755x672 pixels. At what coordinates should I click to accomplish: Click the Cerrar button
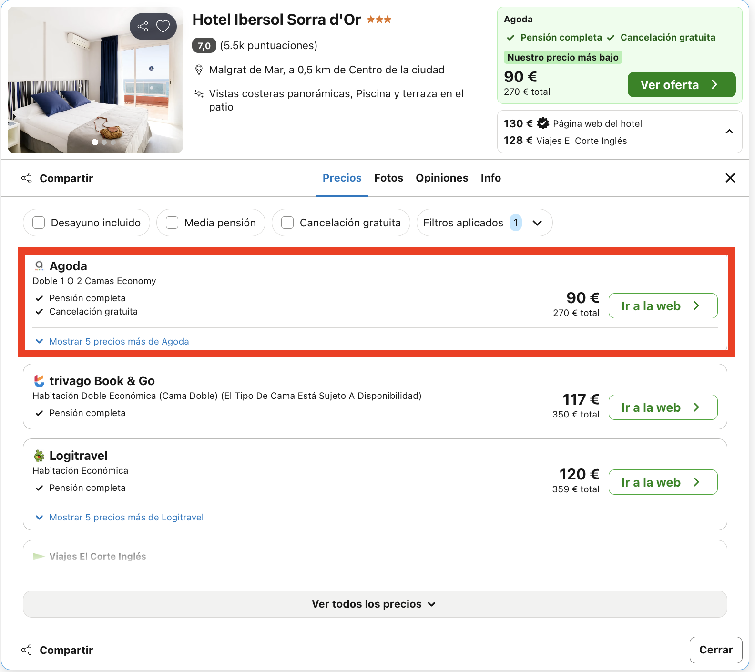point(716,650)
